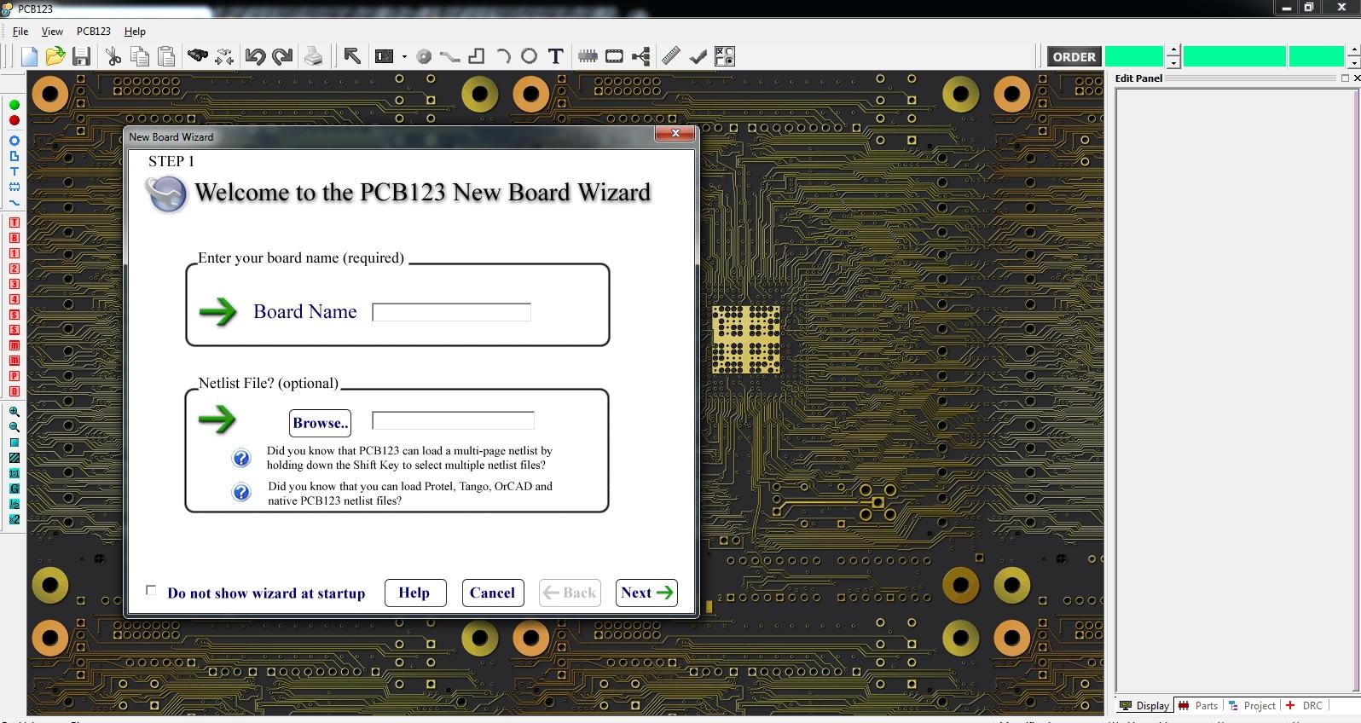Undo the last action
Viewport: 1361px width, 723px height.
(255, 56)
